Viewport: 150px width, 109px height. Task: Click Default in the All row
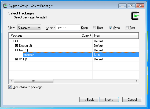click(98, 41)
